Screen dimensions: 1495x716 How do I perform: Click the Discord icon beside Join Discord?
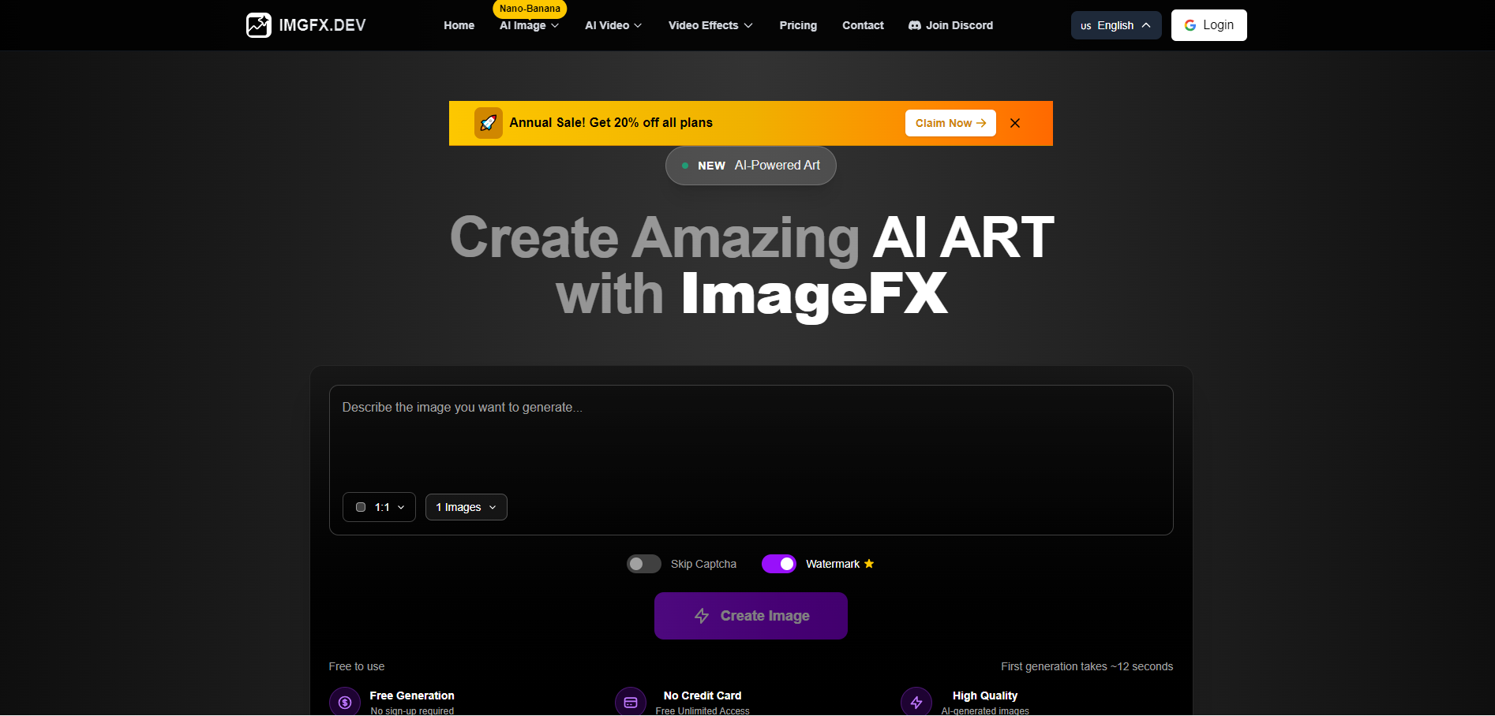pos(913,25)
